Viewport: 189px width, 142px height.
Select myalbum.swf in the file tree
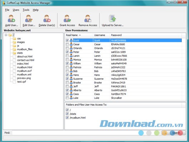tap(24, 71)
